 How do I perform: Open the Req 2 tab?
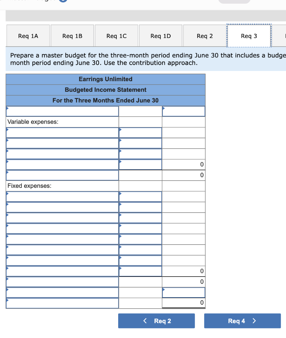click(204, 36)
